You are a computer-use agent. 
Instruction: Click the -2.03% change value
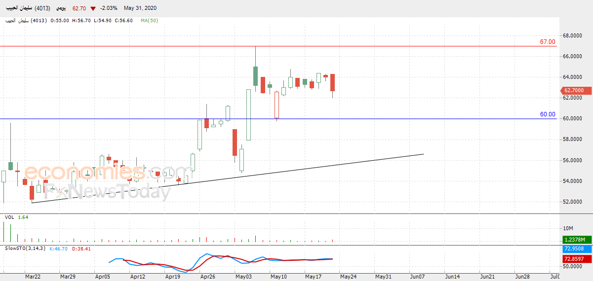point(109,8)
